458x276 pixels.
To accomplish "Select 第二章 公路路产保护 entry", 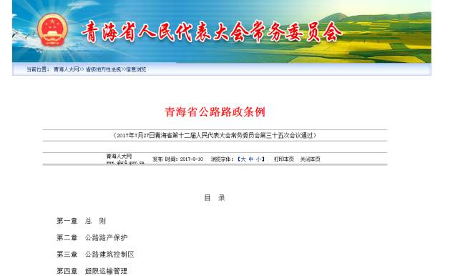I will (92, 238).
